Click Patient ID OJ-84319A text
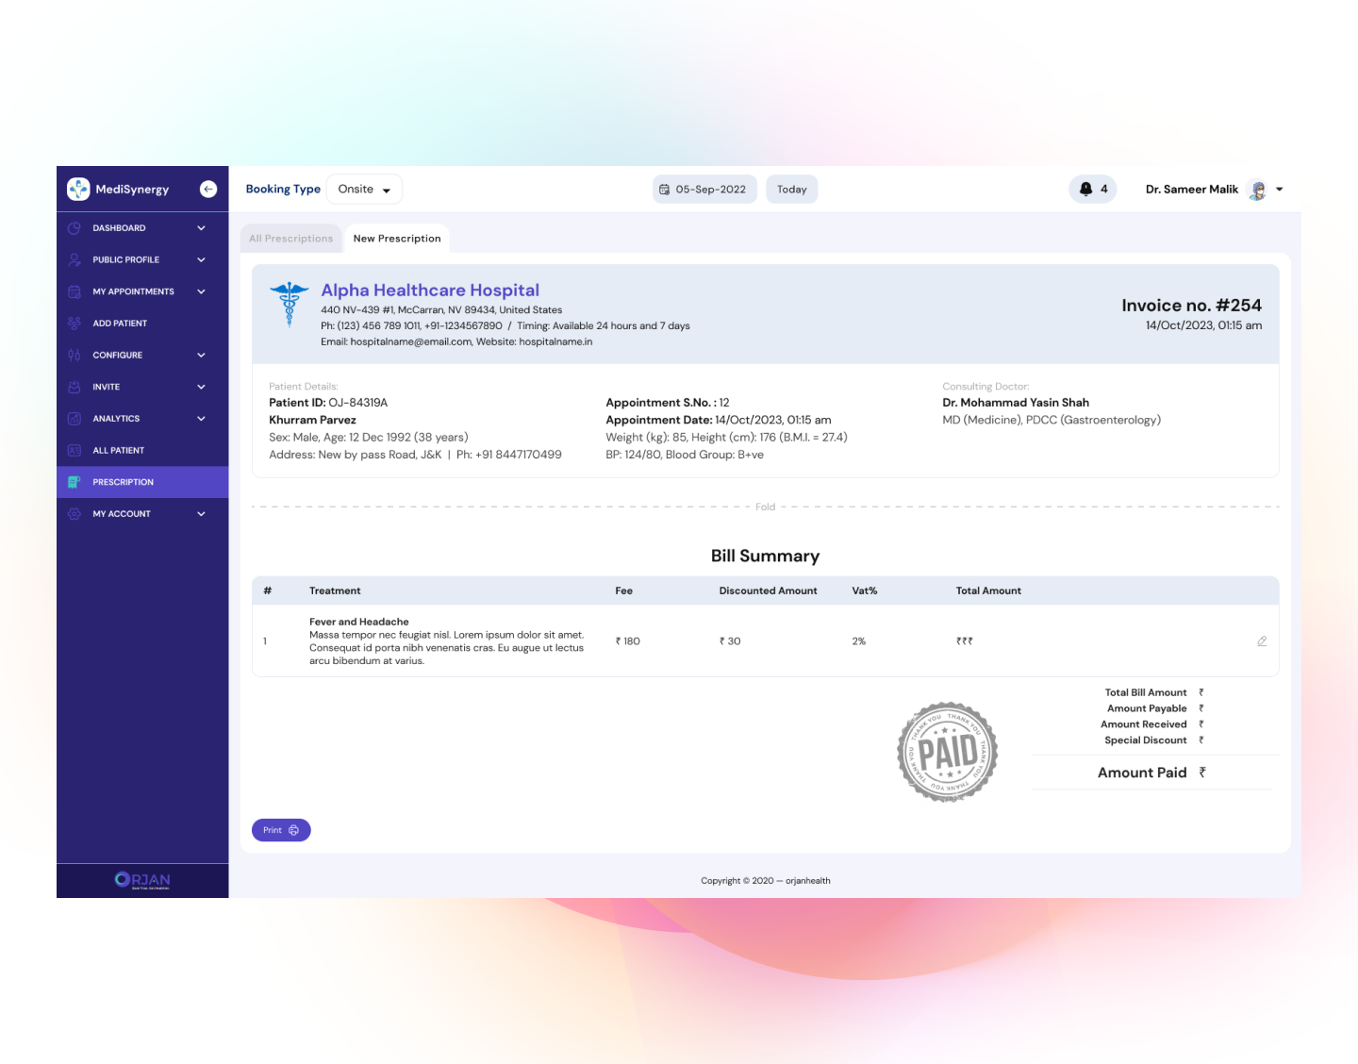The width and height of the screenshot is (1358, 1064). [x=328, y=403]
